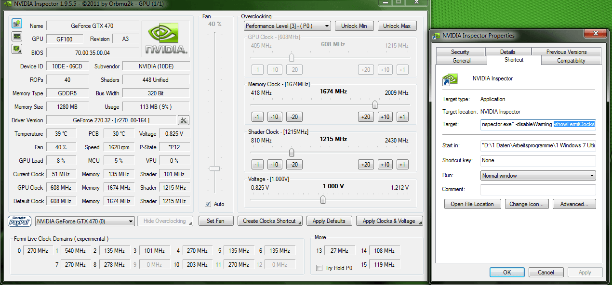Click the NVIDIA Inspector title bar icon

7,4
